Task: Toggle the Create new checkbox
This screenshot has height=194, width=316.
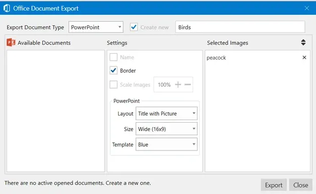Action: point(134,27)
